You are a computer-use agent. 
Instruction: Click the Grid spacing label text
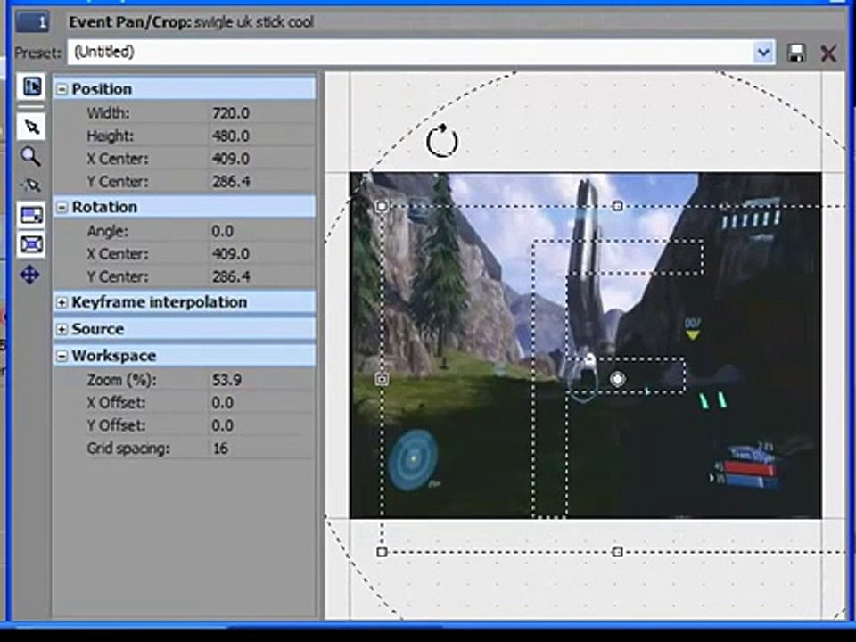tap(128, 449)
